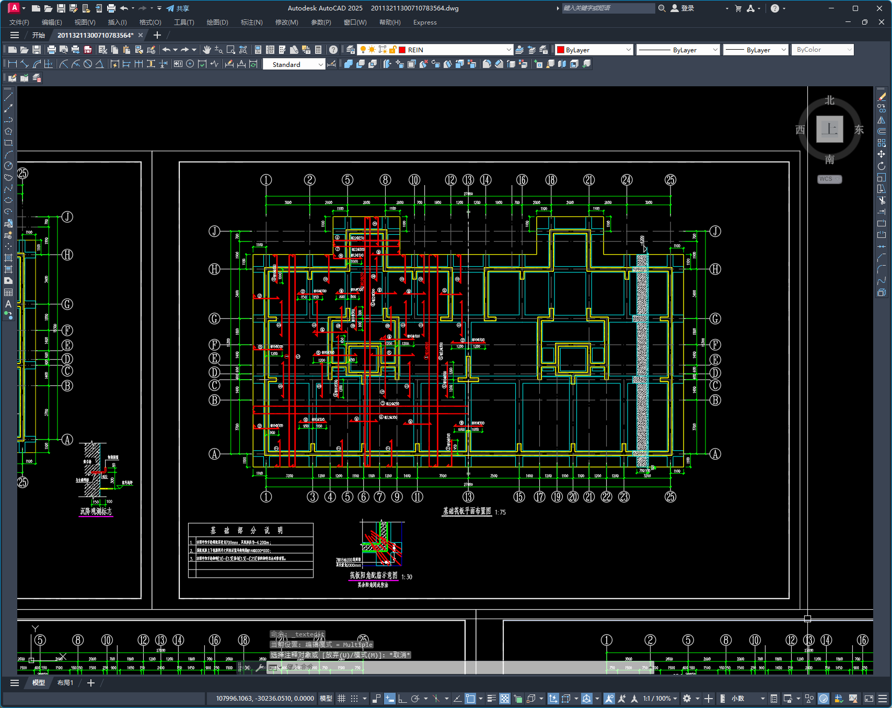892x708 pixels.
Task: Click the coordinates readout in status bar
Action: [265, 699]
